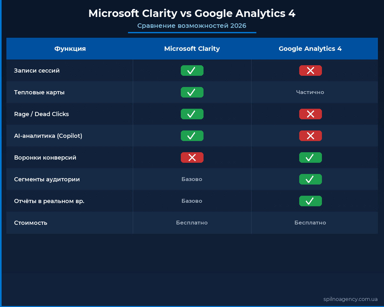Click the Частично cell for Тепловые карты
Viewport: 384px width, 307px height.
pyautogui.click(x=310, y=92)
